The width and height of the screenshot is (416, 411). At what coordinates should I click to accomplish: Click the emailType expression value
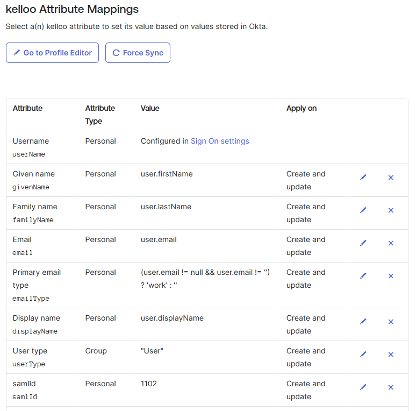pyautogui.click(x=205, y=279)
